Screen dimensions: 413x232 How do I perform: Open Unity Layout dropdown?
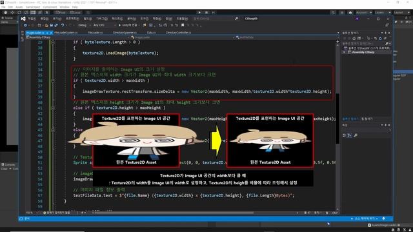(401, 12)
